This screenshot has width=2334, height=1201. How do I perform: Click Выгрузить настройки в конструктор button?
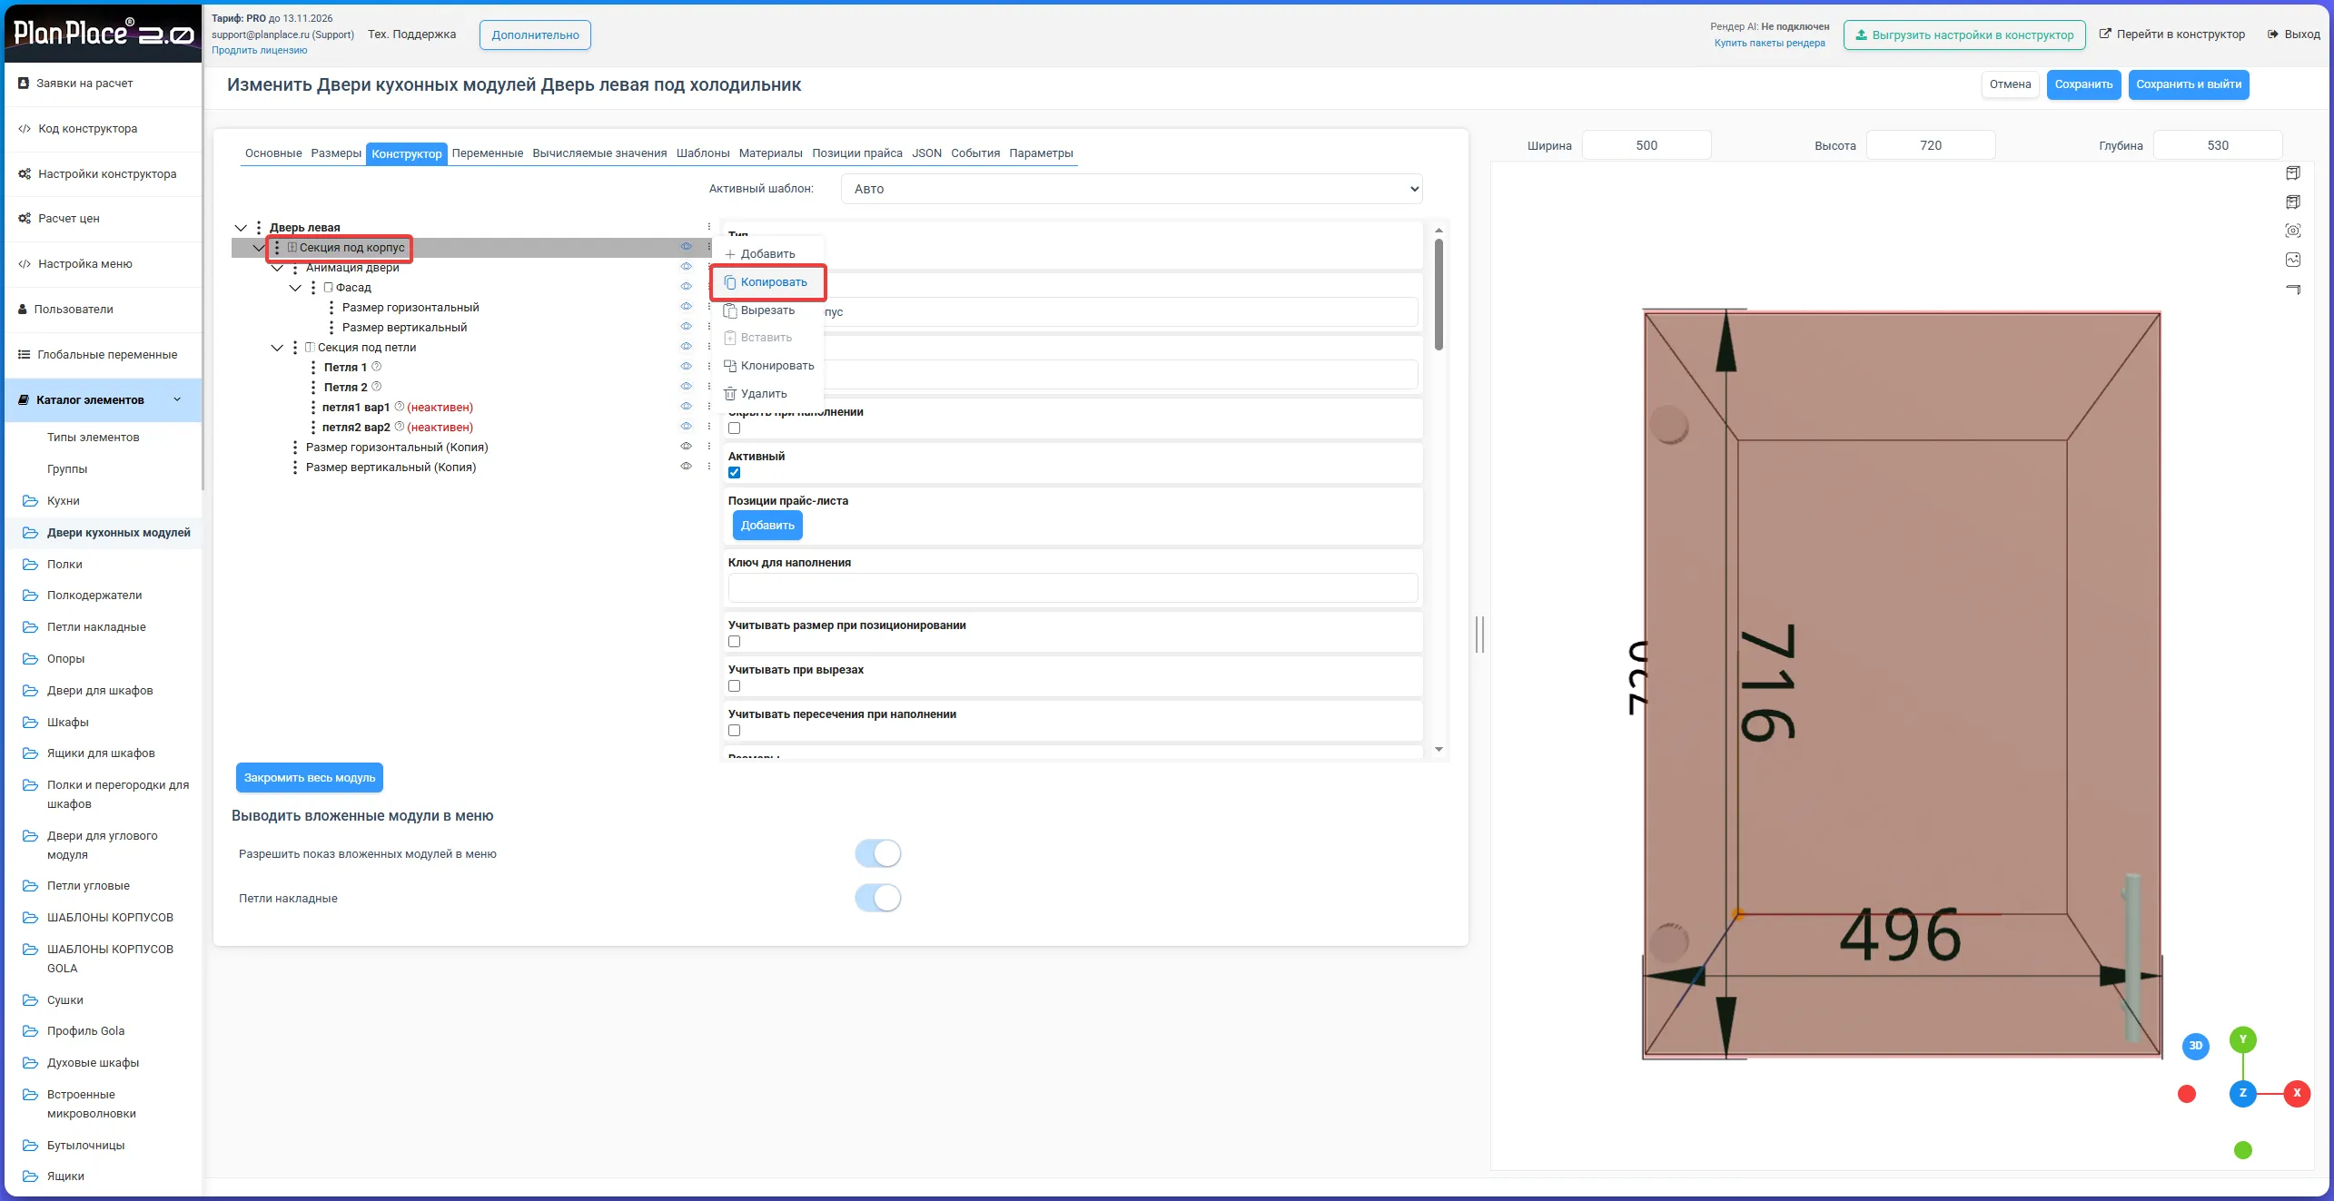point(1964,34)
